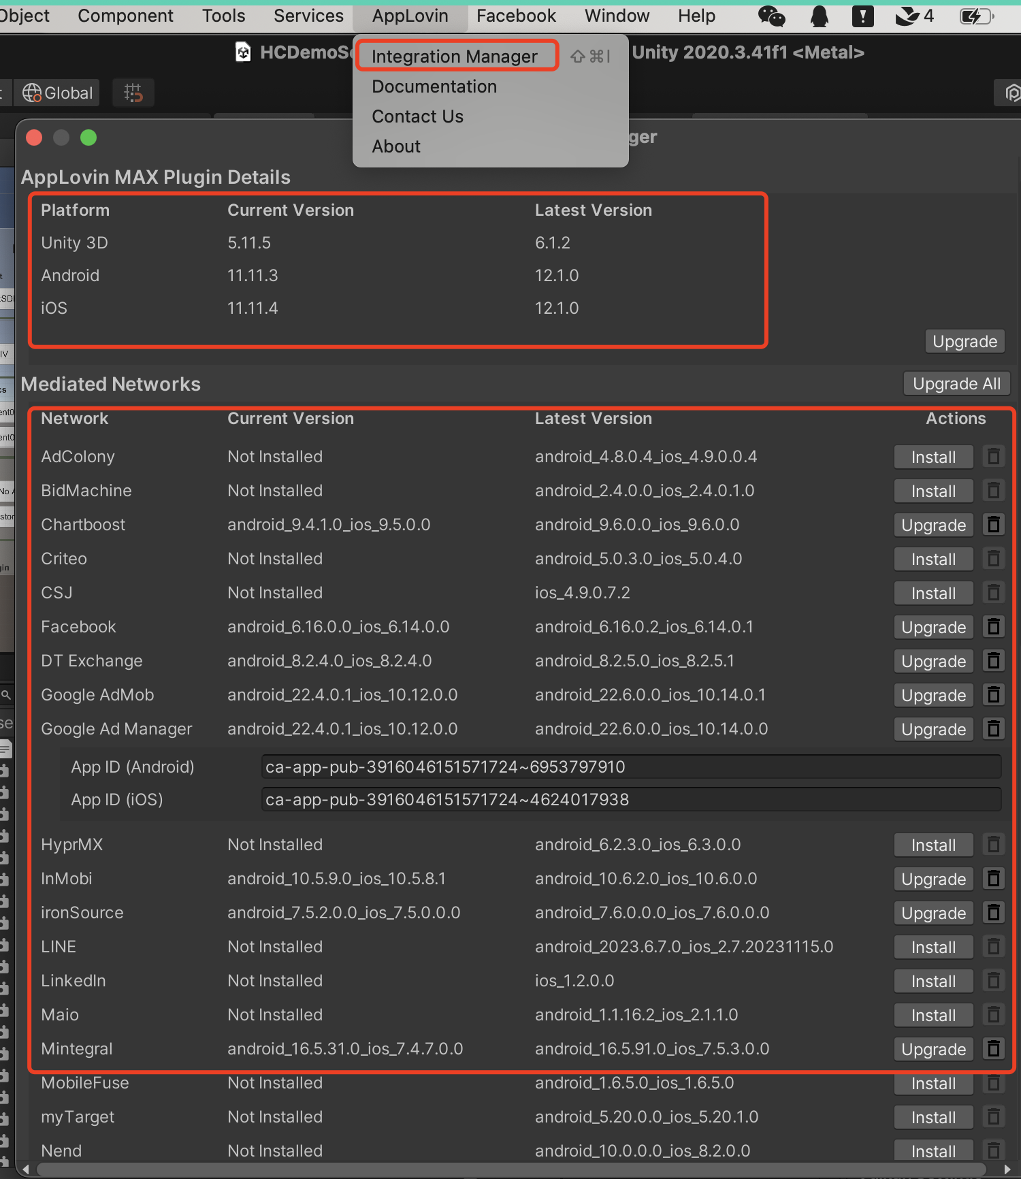Viewport: 1021px width, 1179px height.
Task: Edit App ID (iOS) field
Action: (631, 800)
